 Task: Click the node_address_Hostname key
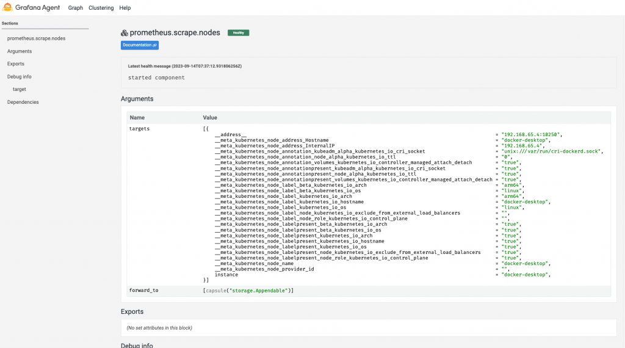(272, 140)
